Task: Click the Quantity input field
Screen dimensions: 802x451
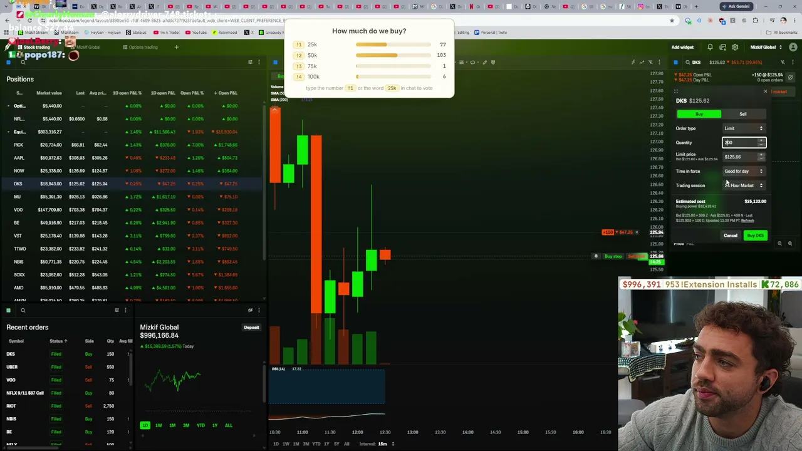Action: point(744,143)
